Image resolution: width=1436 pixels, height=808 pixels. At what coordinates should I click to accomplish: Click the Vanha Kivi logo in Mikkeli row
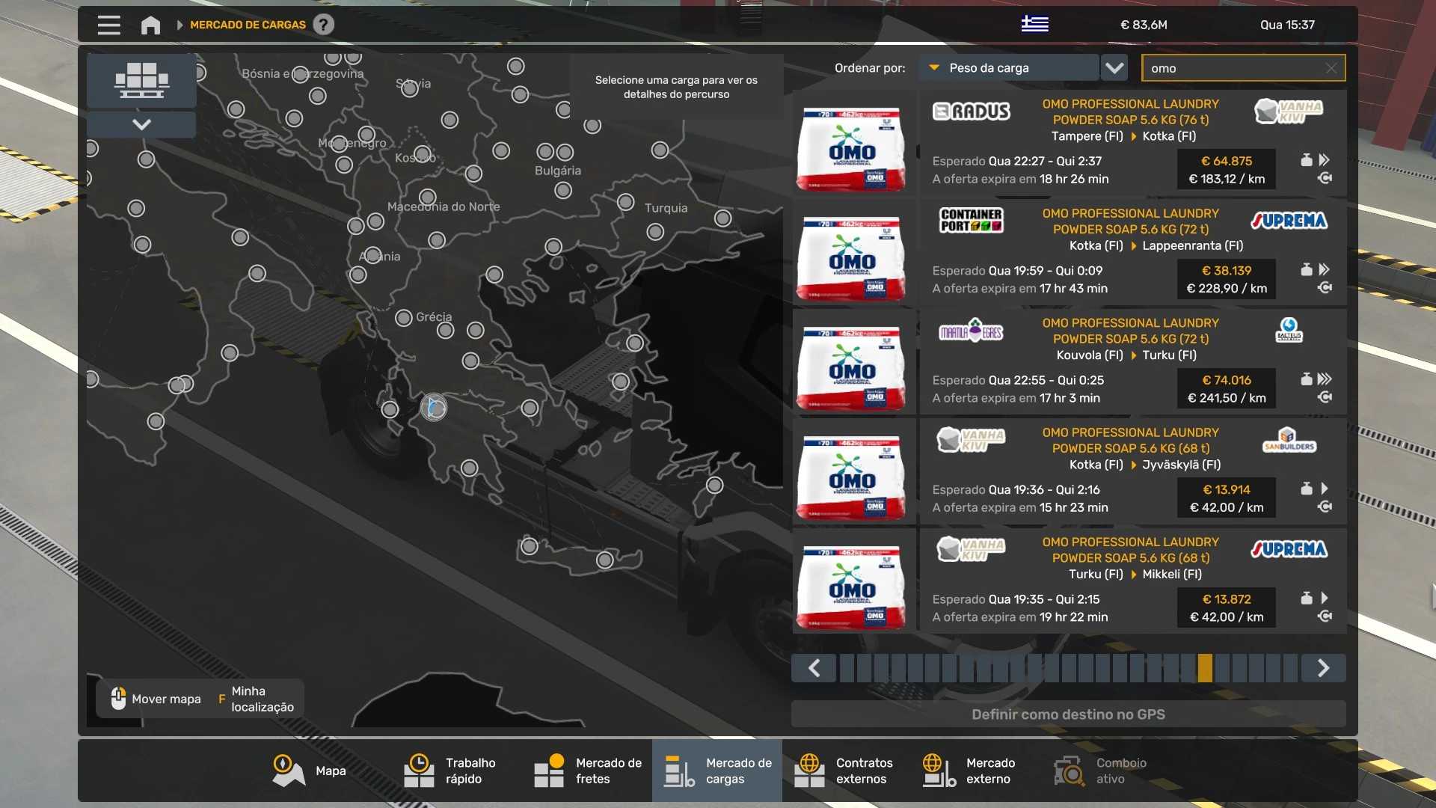coord(971,549)
